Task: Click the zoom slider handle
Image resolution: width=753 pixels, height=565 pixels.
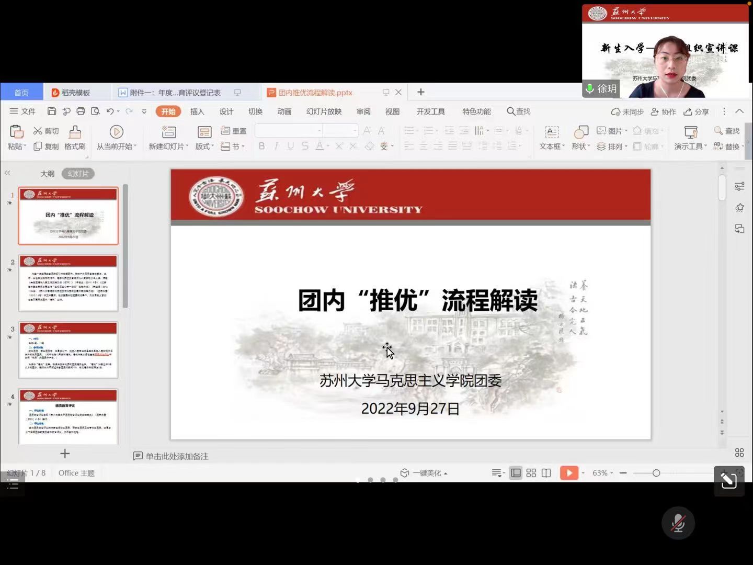Action: pyautogui.click(x=656, y=473)
